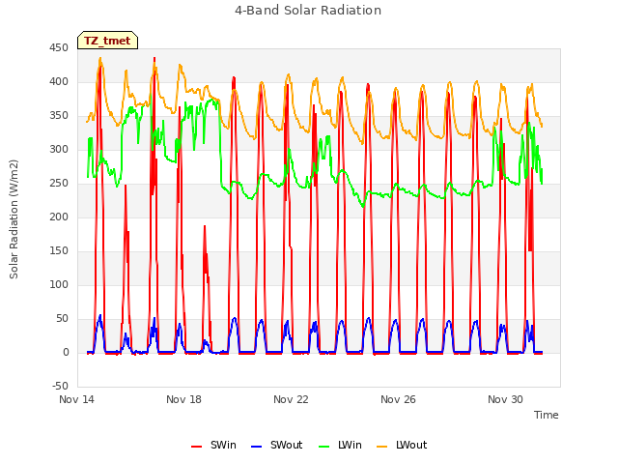The height and width of the screenshot is (464, 618).
Task: Click the 50 y-axis tick label
Action: tap(62, 319)
